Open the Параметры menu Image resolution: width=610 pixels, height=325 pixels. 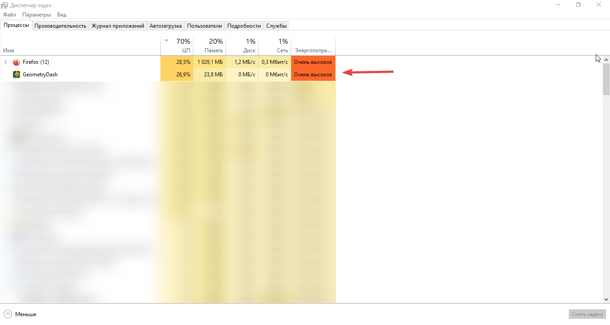click(x=37, y=15)
